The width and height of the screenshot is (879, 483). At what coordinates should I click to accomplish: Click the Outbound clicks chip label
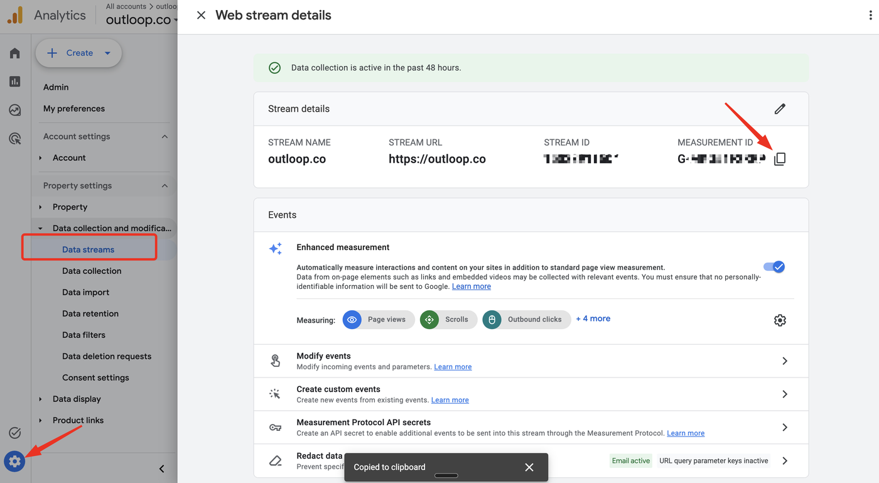tap(535, 320)
